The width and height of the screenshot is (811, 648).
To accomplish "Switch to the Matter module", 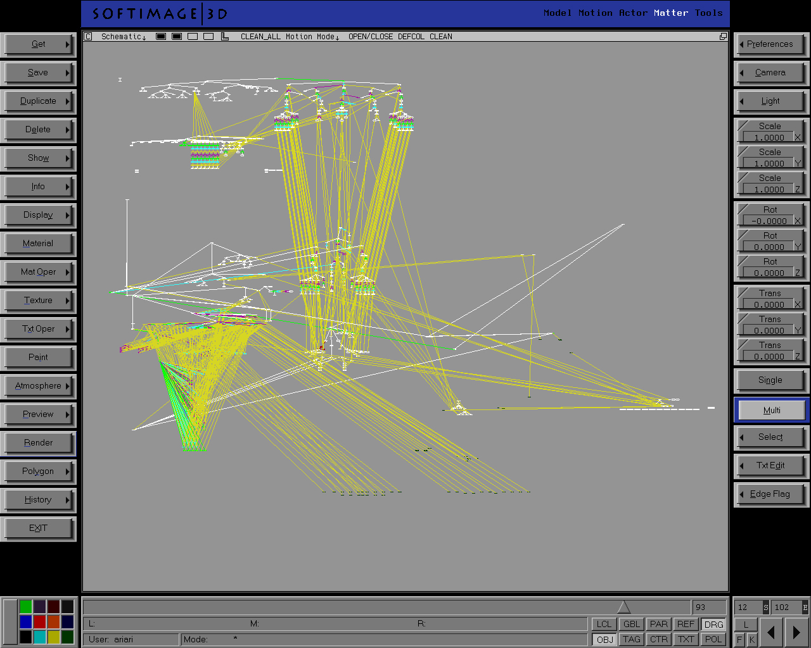I will coord(671,13).
